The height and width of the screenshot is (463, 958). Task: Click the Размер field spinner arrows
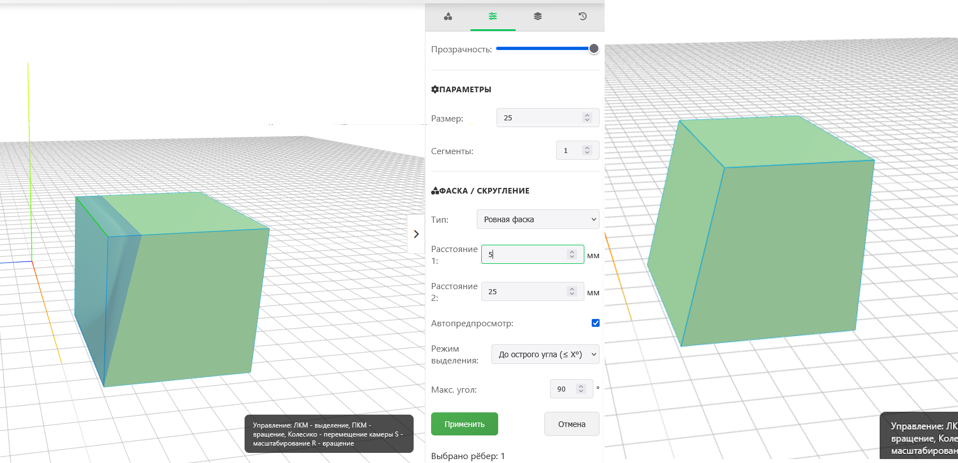pos(587,118)
